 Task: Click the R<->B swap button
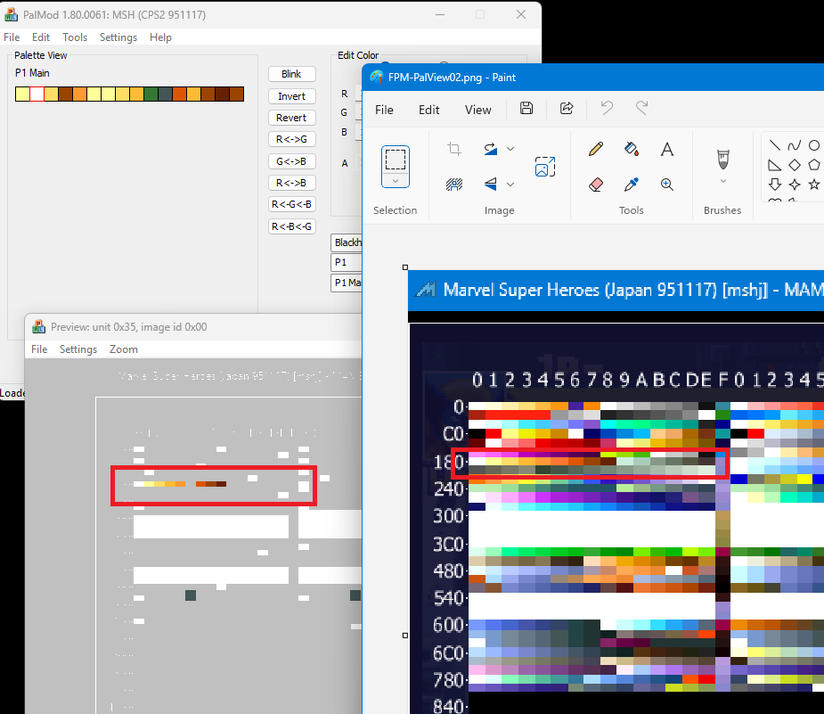coord(291,183)
